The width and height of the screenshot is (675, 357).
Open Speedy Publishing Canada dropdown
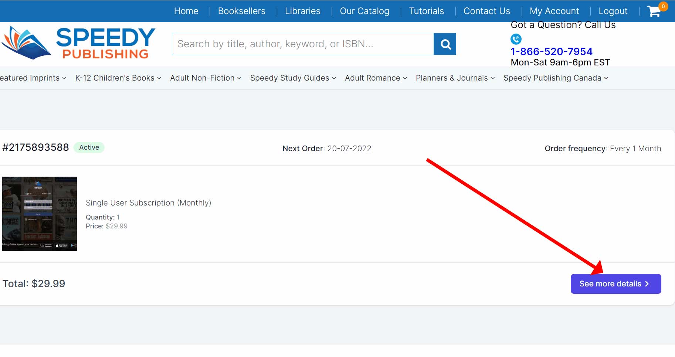(556, 78)
